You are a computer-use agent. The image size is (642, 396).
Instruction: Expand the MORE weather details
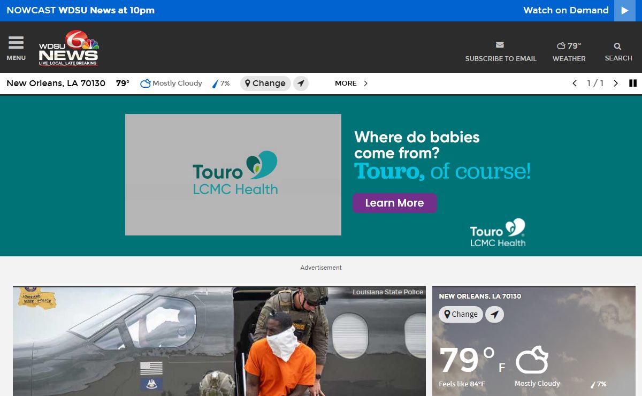(x=351, y=83)
